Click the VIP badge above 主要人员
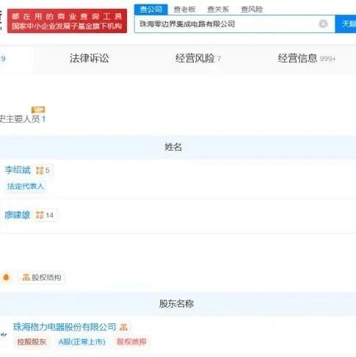 click(x=38, y=109)
